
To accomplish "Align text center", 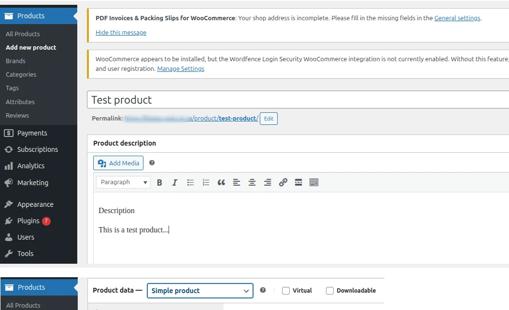I will 252,182.
